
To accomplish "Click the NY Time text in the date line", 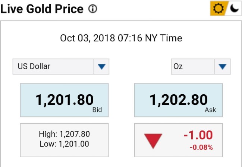I will [x=164, y=38].
